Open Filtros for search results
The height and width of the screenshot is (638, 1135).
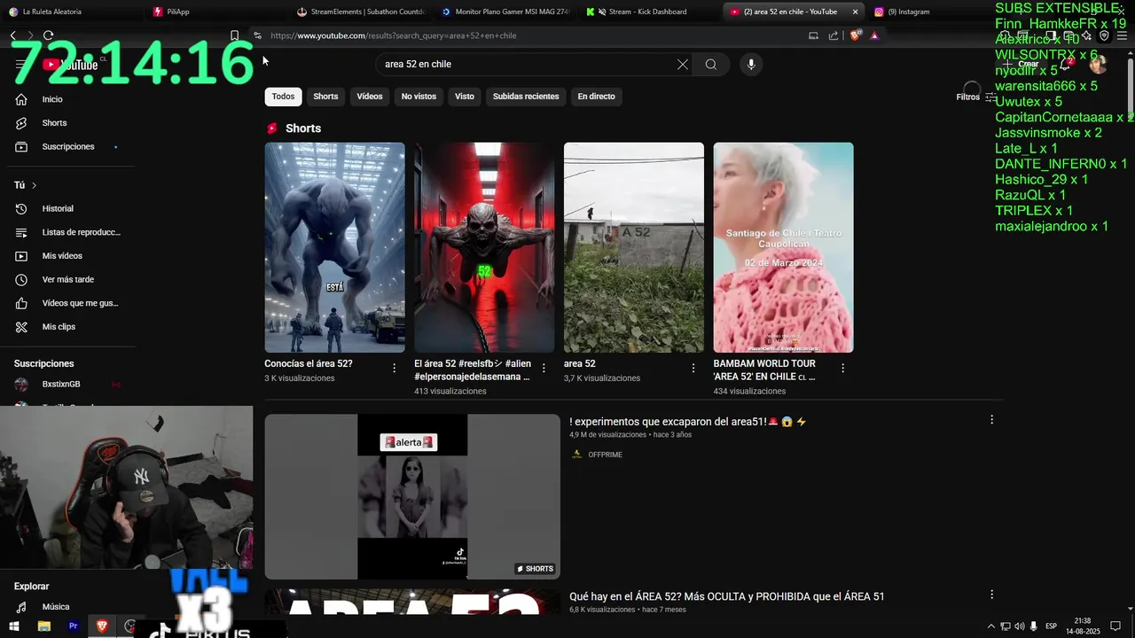click(x=975, y=97)
